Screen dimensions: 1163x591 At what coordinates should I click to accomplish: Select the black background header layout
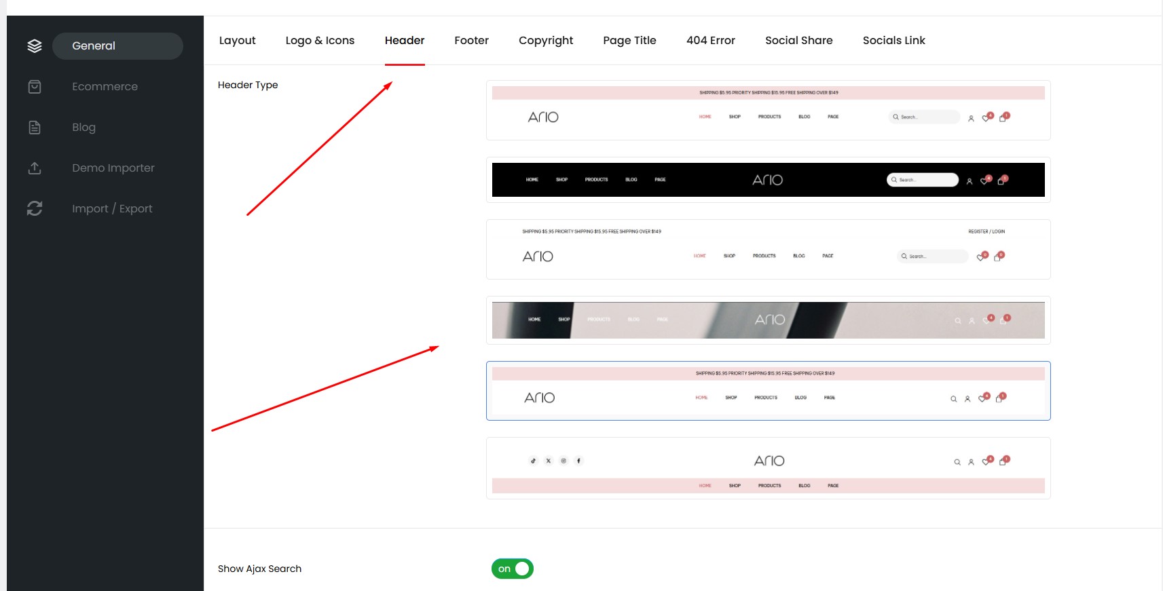point(768,180)
